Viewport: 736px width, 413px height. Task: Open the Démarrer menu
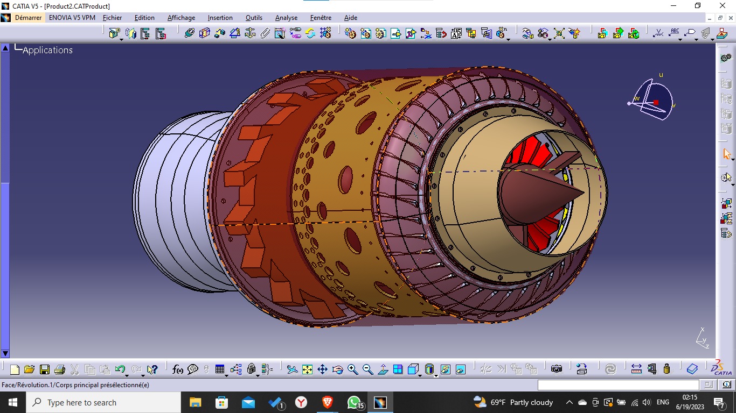28,18
